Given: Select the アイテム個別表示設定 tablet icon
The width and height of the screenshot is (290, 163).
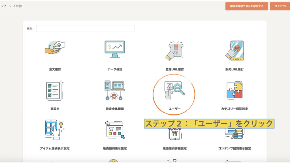Looking at the screenshot, I should pos(55,130).
